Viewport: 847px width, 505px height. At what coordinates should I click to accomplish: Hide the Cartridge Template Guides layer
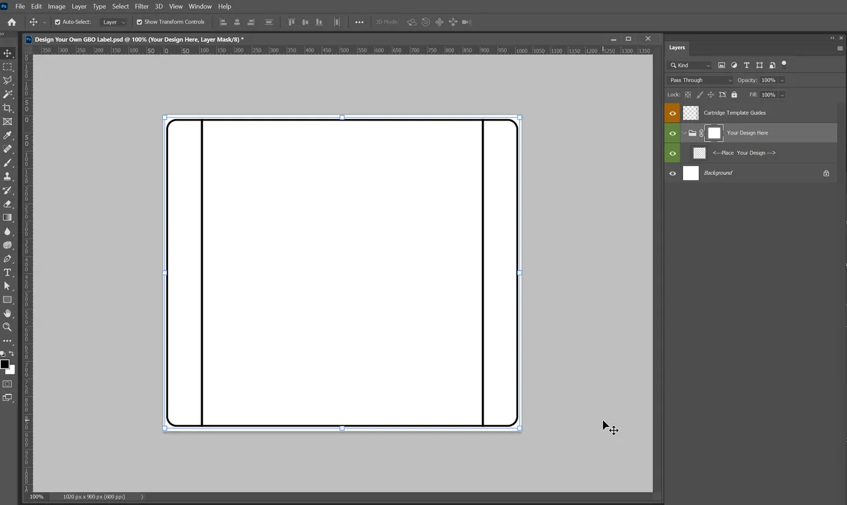[672, 113]
